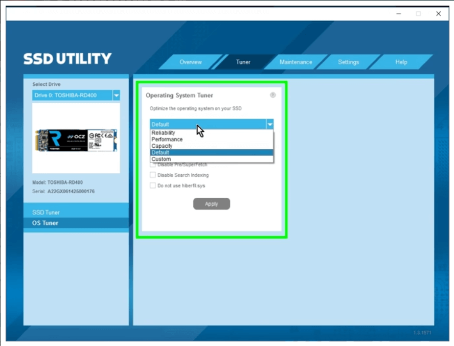454x346 pixels.
Task: Pick Capacity in the profile list
Action: 211,146
